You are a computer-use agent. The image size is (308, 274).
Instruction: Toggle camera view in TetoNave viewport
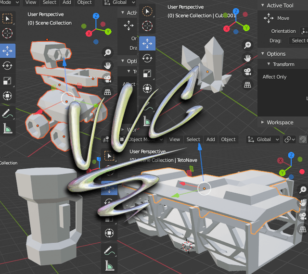303,216
